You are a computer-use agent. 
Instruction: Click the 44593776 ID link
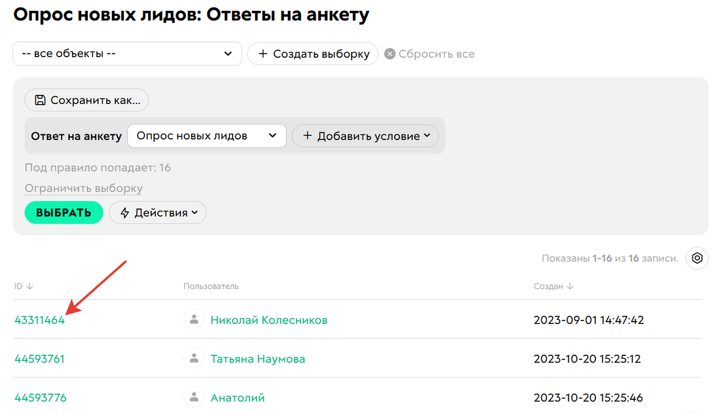pyautogui.click(x=40, y=397)
